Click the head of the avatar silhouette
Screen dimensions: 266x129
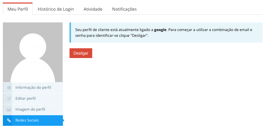(33, 47)
